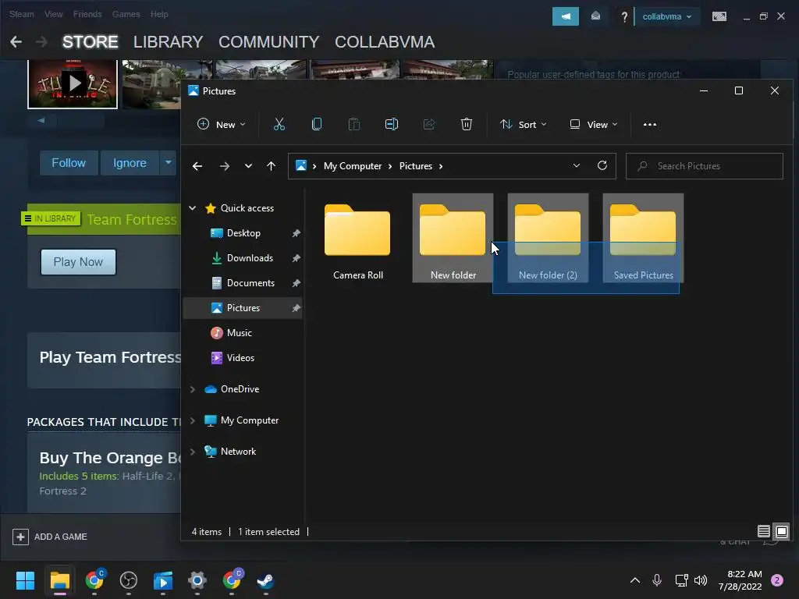
Task: Select the New folder (2) item
Action: pyautogui.click(x=548, y=238)
